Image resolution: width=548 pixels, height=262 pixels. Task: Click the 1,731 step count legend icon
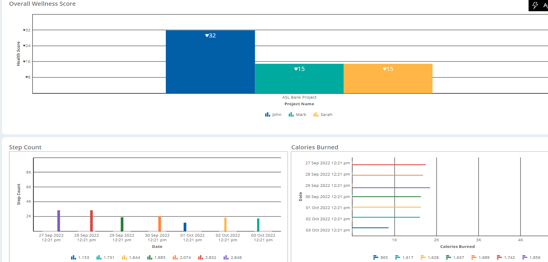[99, 257]
